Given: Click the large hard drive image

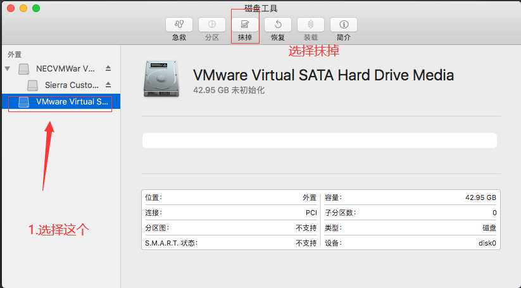Looking at the screenshot, I should coord(161,78).
